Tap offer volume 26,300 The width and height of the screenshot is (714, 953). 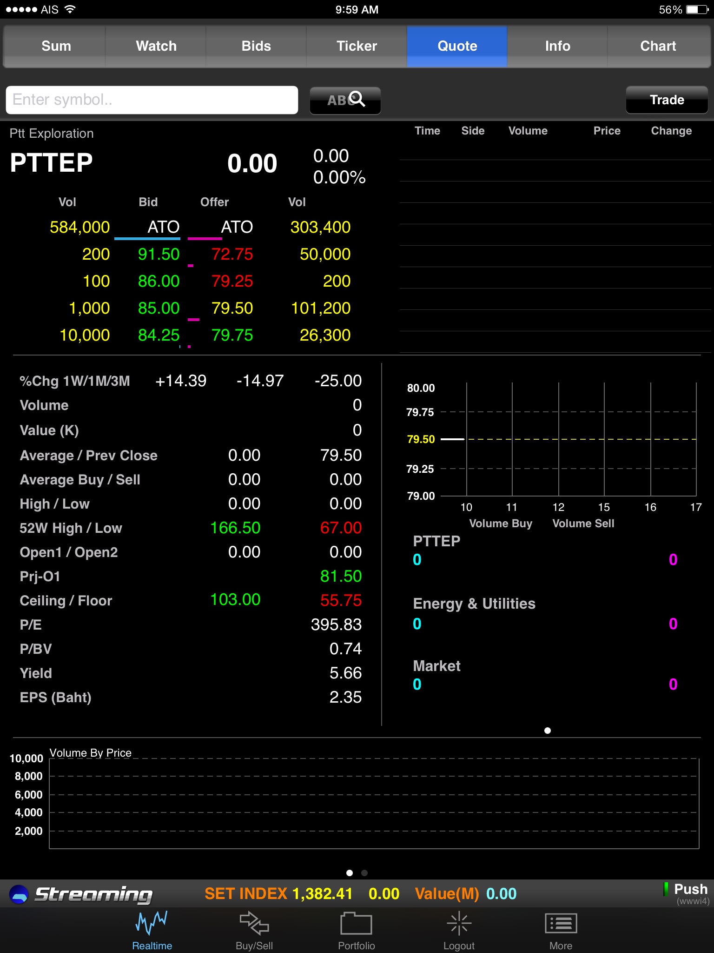(325, 335)
